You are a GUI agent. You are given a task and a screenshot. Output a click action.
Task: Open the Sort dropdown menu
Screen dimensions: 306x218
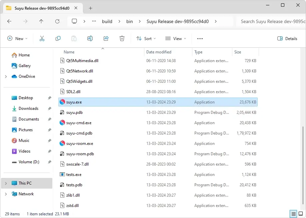click(x=146, y=39)
